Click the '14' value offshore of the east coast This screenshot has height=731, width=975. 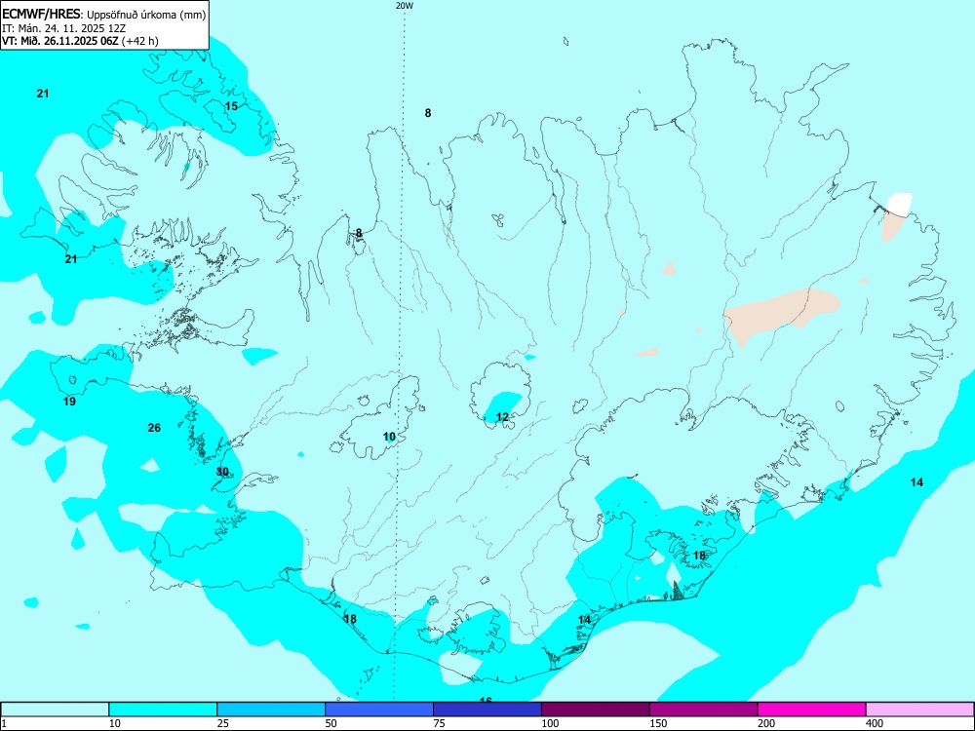click(x=916, y=482)
